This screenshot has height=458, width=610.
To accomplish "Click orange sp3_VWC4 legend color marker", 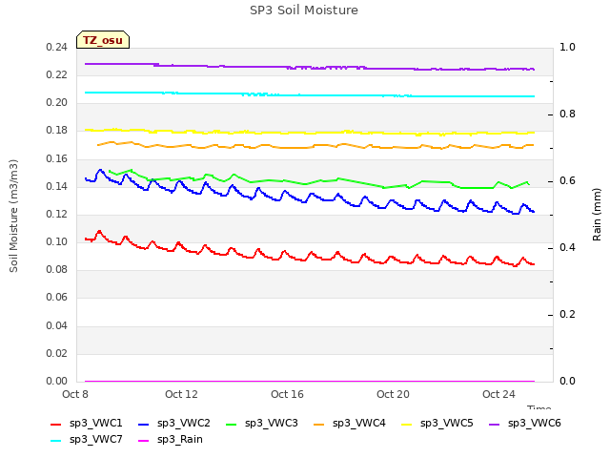I will (319, 424).
